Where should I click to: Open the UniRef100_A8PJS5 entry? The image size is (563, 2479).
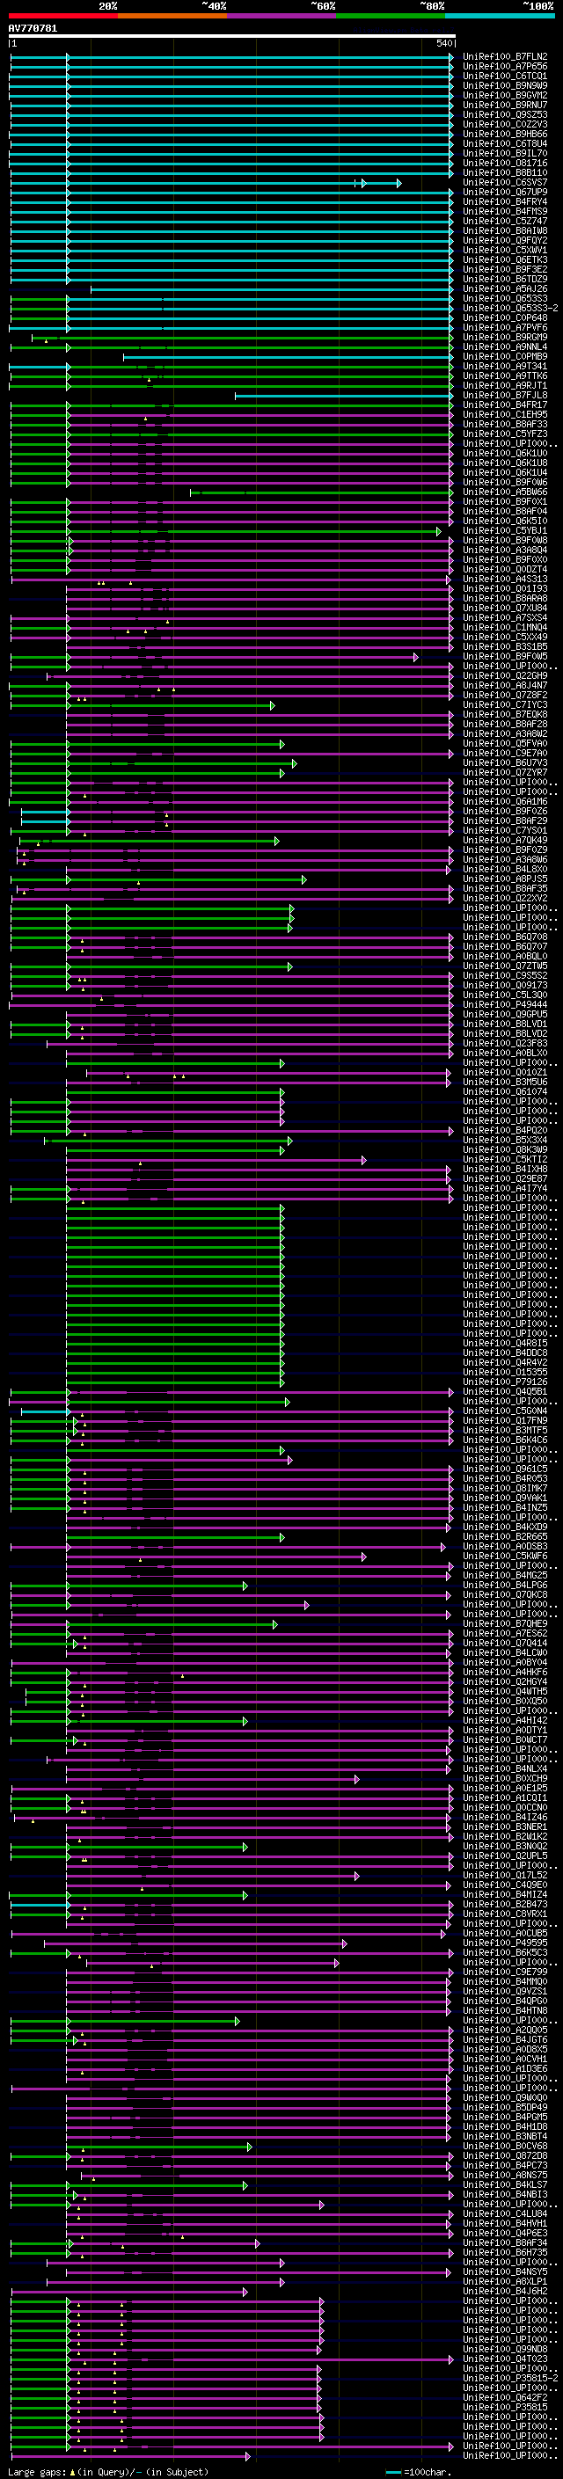coord(504,879)
